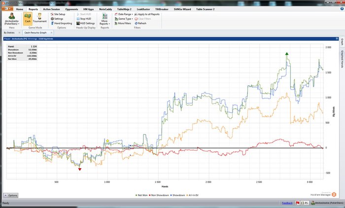Click Stop HUD
Viewport: 345px width, 208px height.
pyautogui.click(x=84, y=19)
